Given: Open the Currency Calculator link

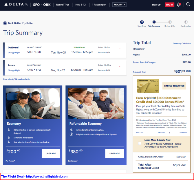Looking at the screenshot, I should [182, 43].
